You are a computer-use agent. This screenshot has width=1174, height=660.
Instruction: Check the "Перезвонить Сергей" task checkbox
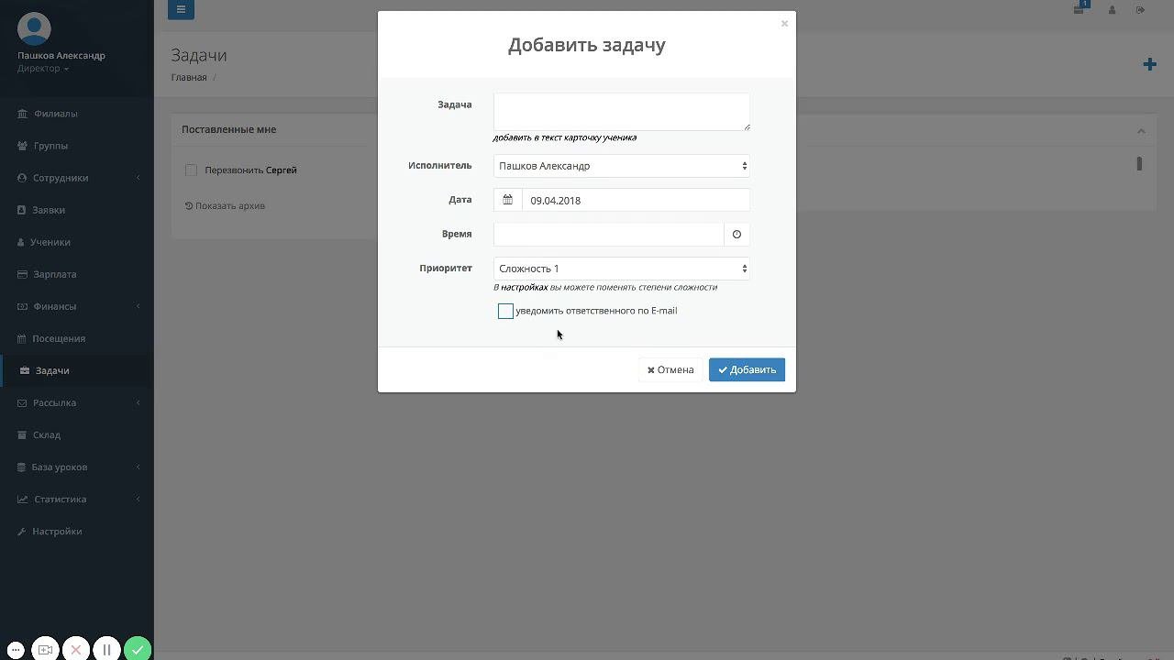[x=191, y=170]
